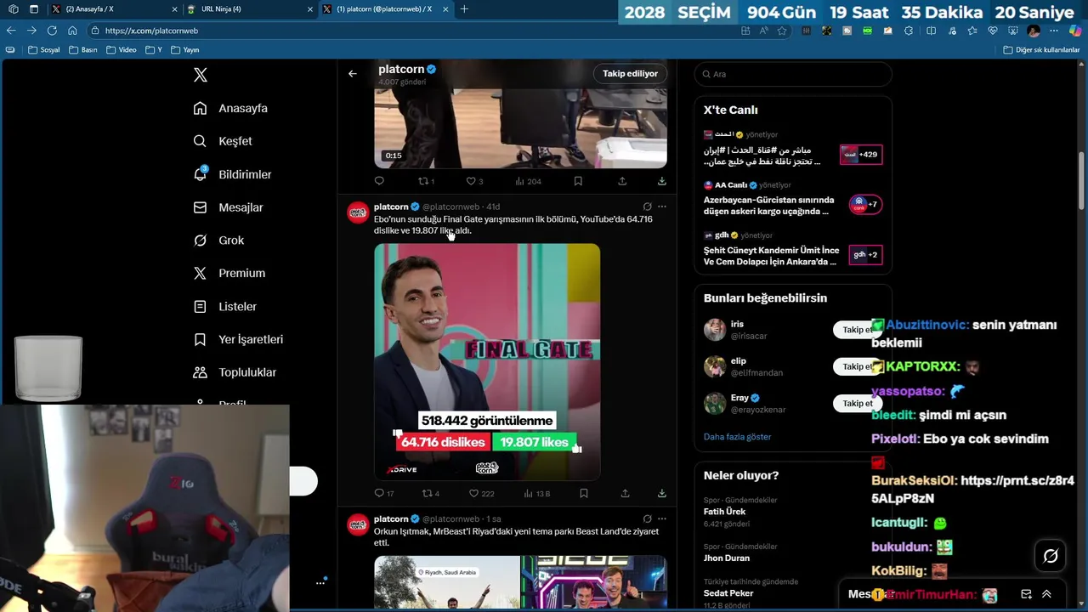
Task: Go back using the arrow beside platcorn header
Action: coord(353,74)
